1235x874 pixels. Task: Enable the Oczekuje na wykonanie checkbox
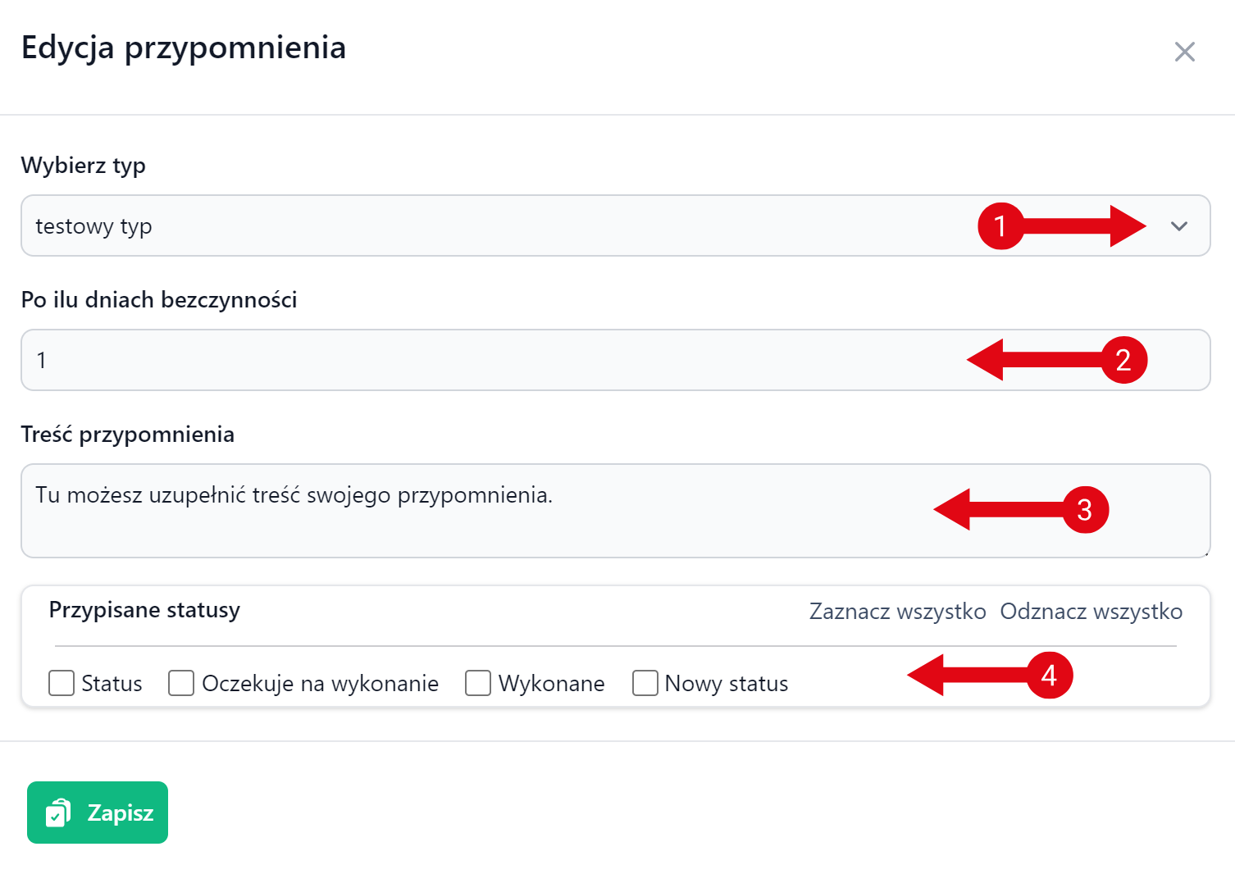(181, 683)
